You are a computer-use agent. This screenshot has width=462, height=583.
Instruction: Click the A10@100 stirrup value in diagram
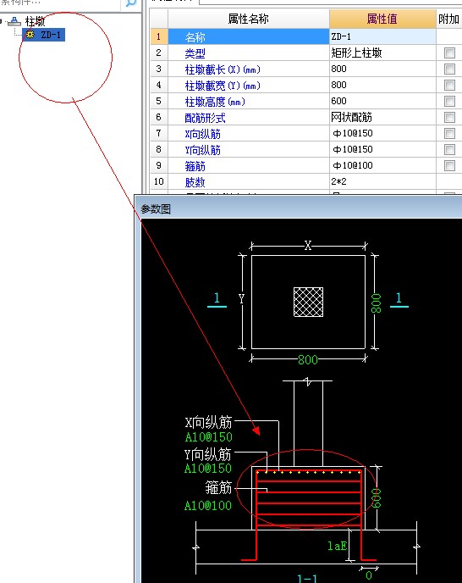[208, 506]
